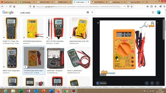
Task: Toggle the sidebar view icon in toolbar
Action: click(151, 6)
